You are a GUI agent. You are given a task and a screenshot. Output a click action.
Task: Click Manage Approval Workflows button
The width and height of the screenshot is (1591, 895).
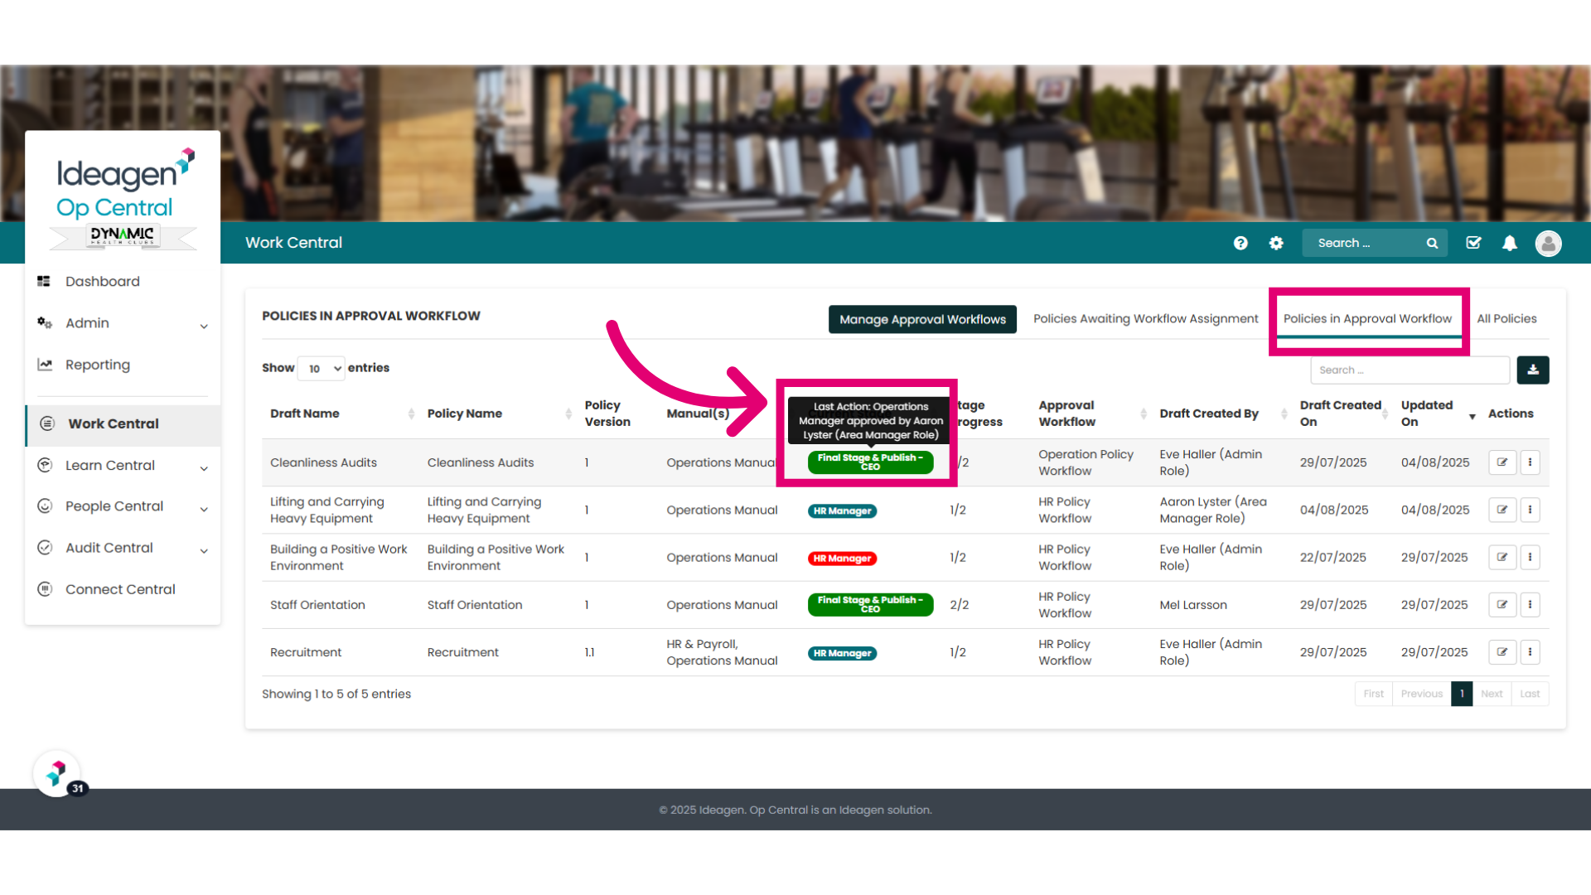click(922, 319)
